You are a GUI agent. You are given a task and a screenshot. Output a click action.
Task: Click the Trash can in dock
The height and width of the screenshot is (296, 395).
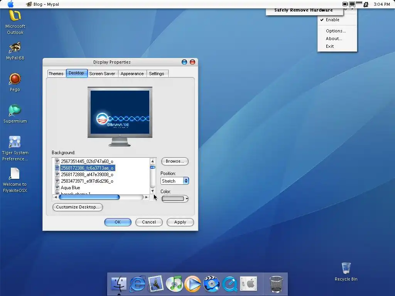276,284
